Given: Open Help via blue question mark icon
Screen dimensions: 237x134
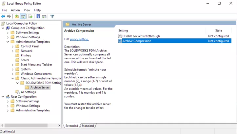Looking at the screenshot, I should click(x=38, y=16).
